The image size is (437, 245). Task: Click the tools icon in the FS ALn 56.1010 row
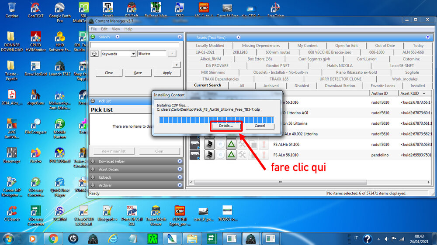tap(242, 155)
